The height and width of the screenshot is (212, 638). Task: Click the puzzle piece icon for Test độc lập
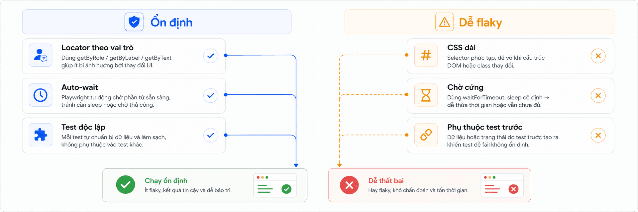pos(41,135)
